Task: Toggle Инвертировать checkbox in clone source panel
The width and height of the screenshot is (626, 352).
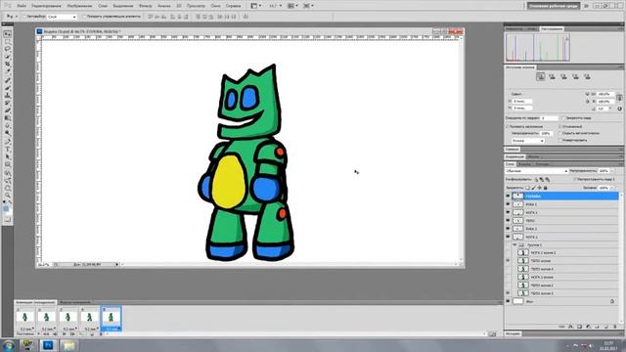Action: click(560, 140)
